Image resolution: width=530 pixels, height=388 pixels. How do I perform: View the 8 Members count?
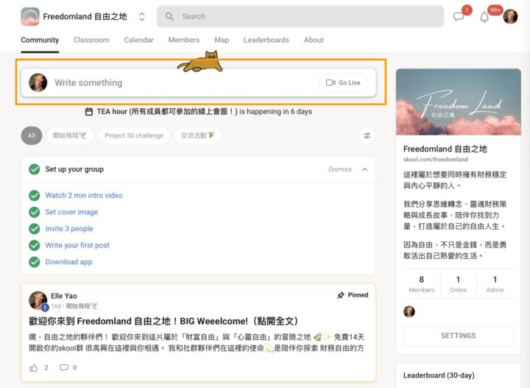[x=422, y=284]
